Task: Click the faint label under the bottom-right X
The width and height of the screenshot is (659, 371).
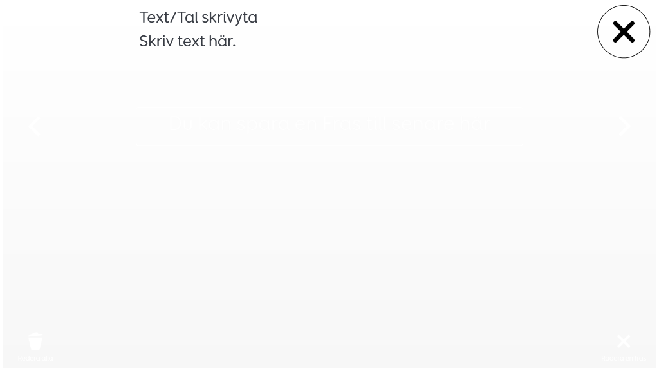Action: (624, 359)
